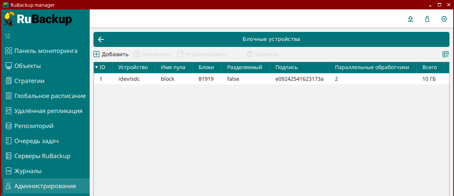Open the Объекты section

click(45, 66)
